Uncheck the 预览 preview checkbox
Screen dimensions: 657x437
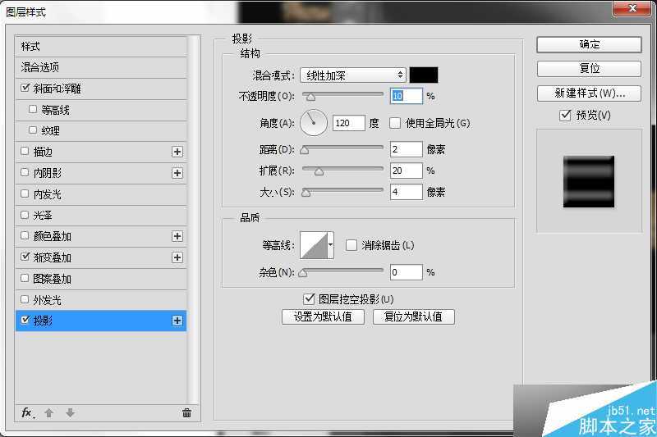click(565, 116)
